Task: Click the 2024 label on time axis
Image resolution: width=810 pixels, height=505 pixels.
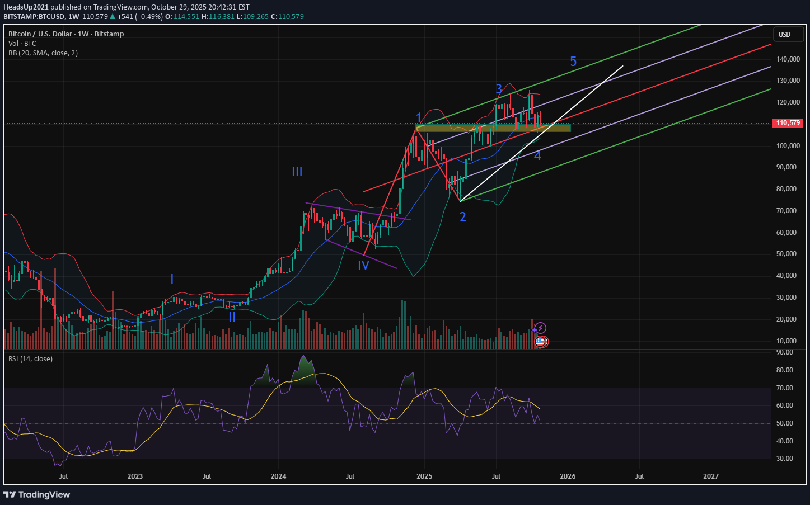Action: click(x=278, y=476)
